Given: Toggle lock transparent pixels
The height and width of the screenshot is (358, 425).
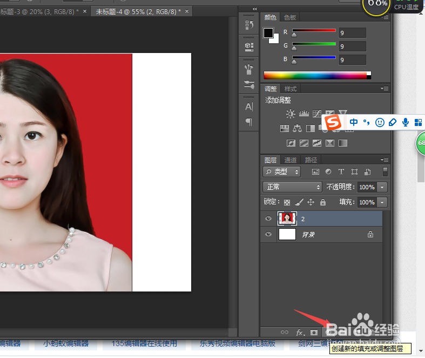Looking at the screenshot, I should click(287, 202).
